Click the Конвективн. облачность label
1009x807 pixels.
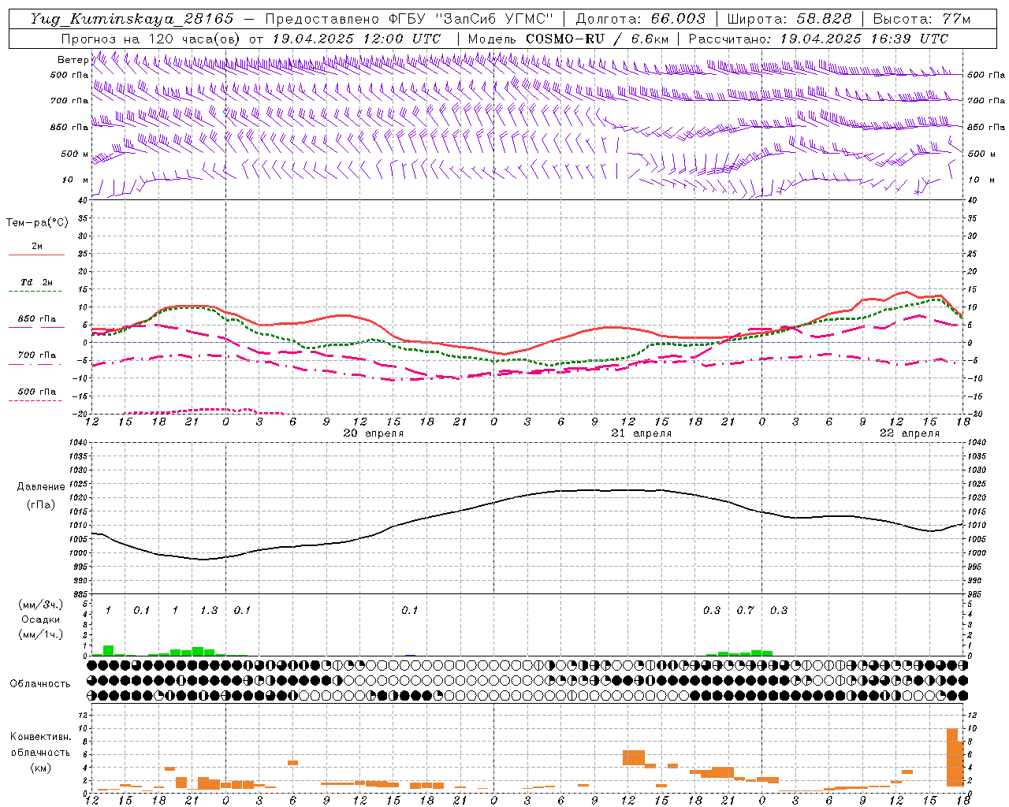tap(40, 745)
